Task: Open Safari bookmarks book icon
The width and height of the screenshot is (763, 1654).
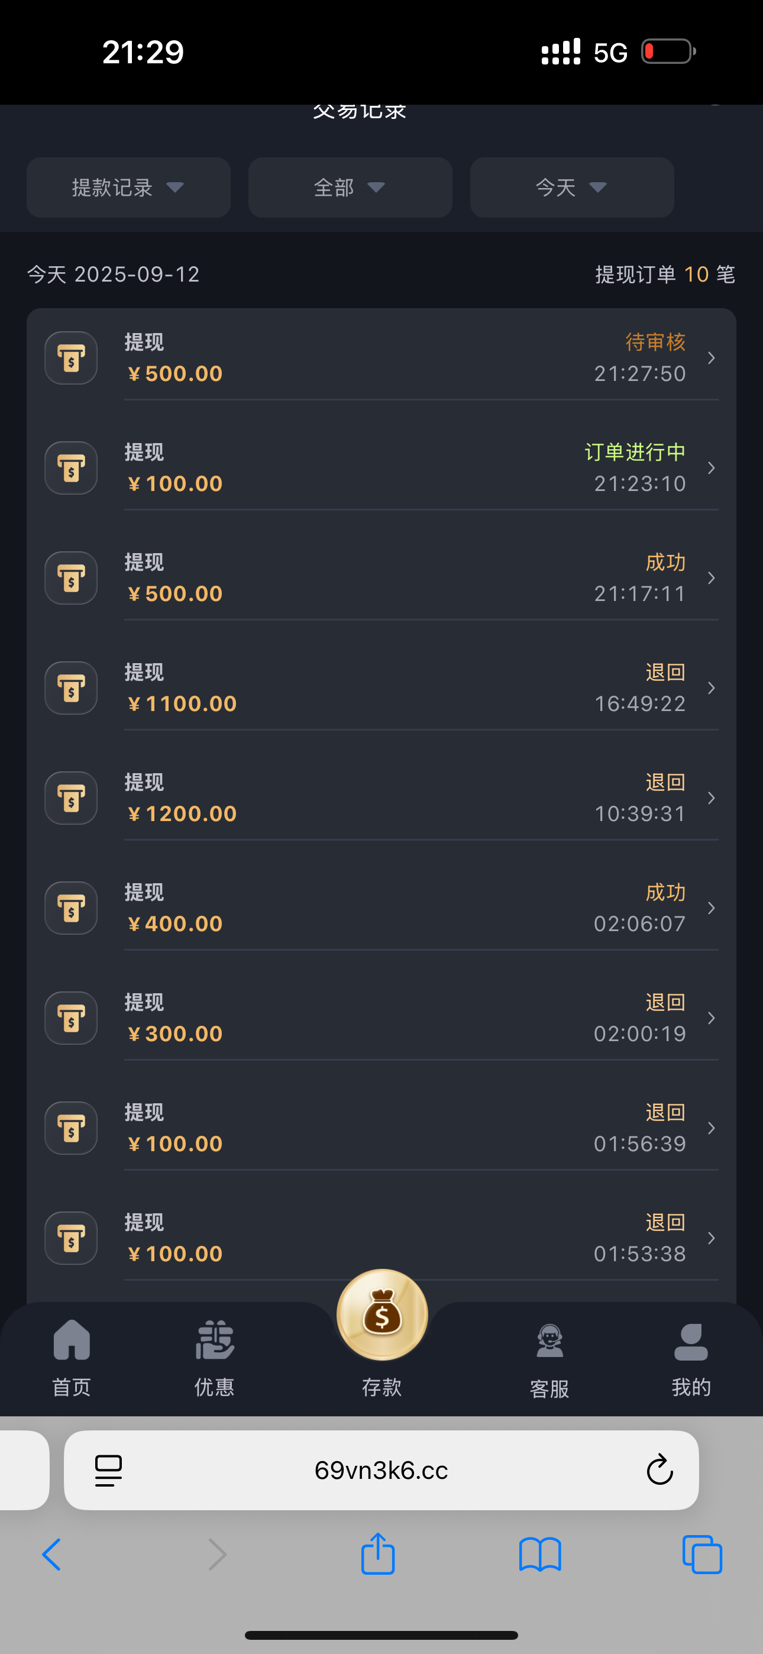Action: [539, 1555]
